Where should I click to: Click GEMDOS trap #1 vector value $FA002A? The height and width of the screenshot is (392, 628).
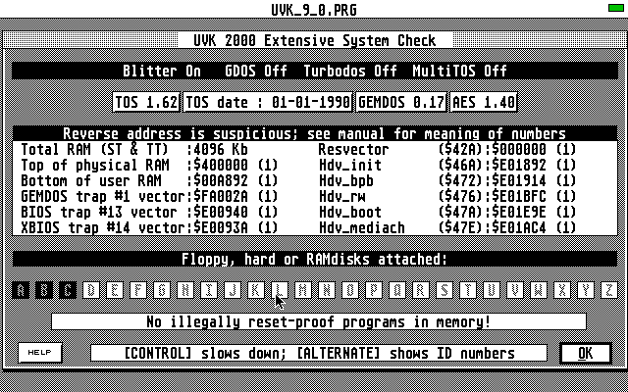coord(220,196)
